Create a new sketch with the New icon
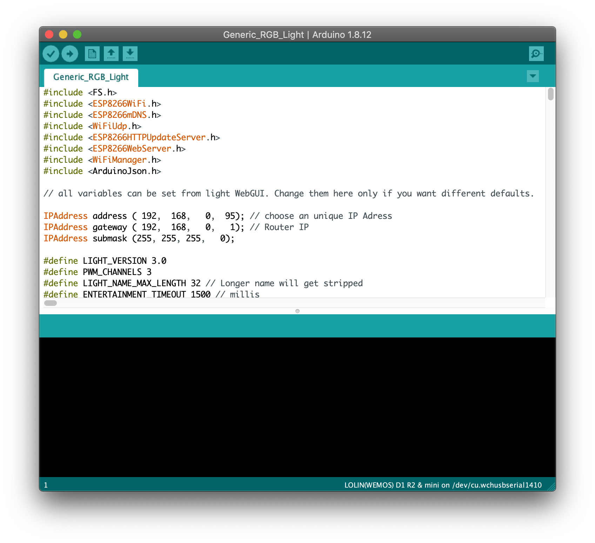 pyautogui.click(x=92, y=54)
